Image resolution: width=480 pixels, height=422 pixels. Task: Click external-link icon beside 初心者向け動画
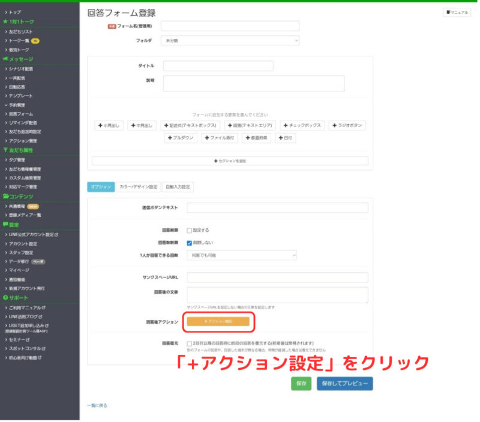[40, 358]
